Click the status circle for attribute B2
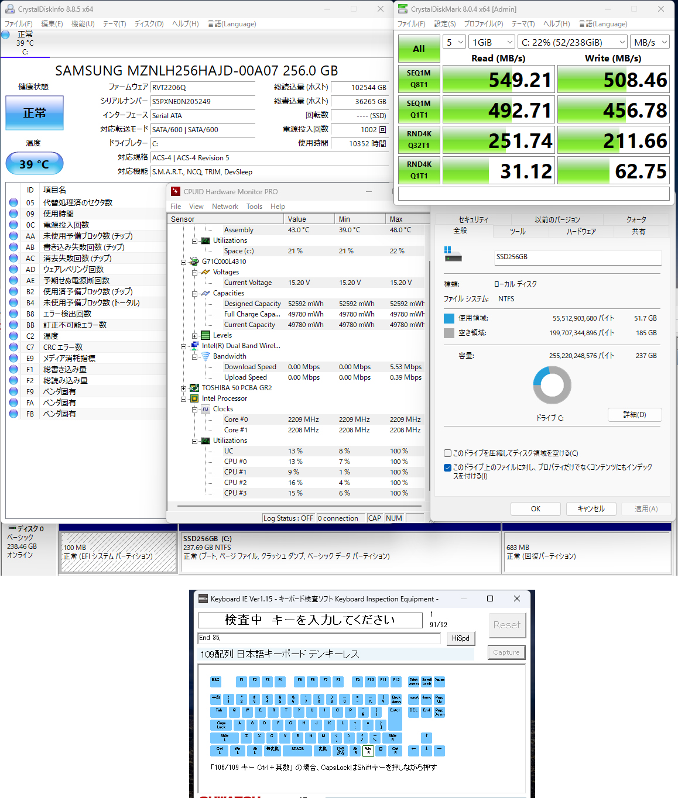The width and height of the screenshot is (678, 798). [13, 291]
